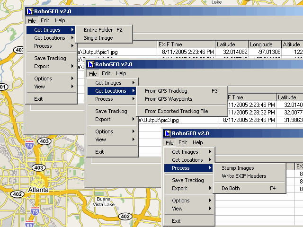This screenshot has width=303, height=227.
Task: Select Single Image in the Get Images submenu
Action: click(98, 38)
